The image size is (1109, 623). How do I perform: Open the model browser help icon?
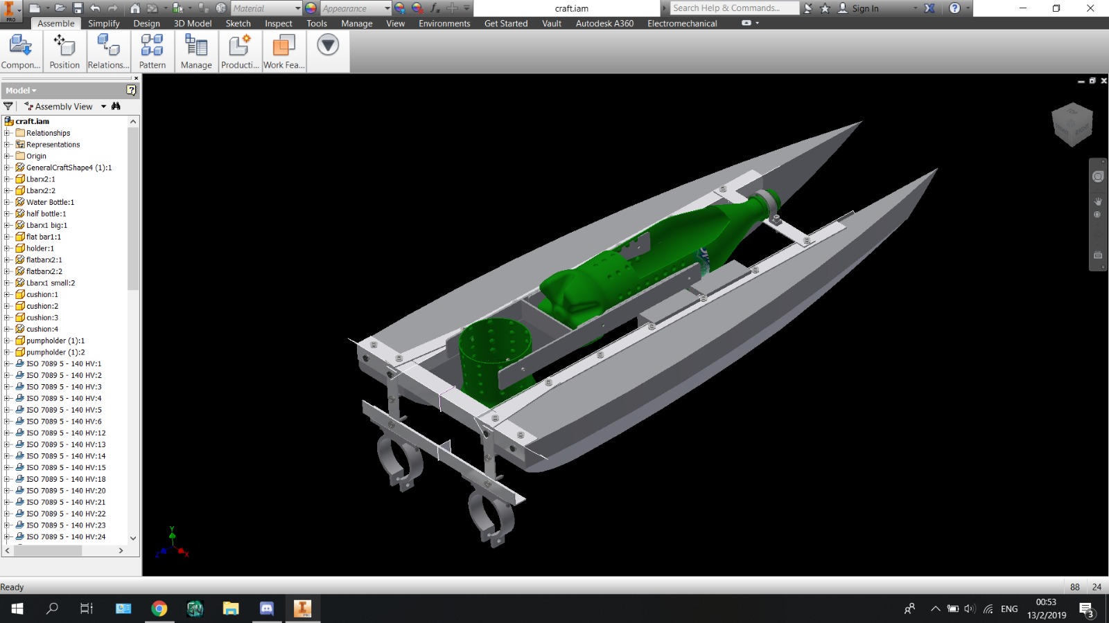click(x=131, y=90)
